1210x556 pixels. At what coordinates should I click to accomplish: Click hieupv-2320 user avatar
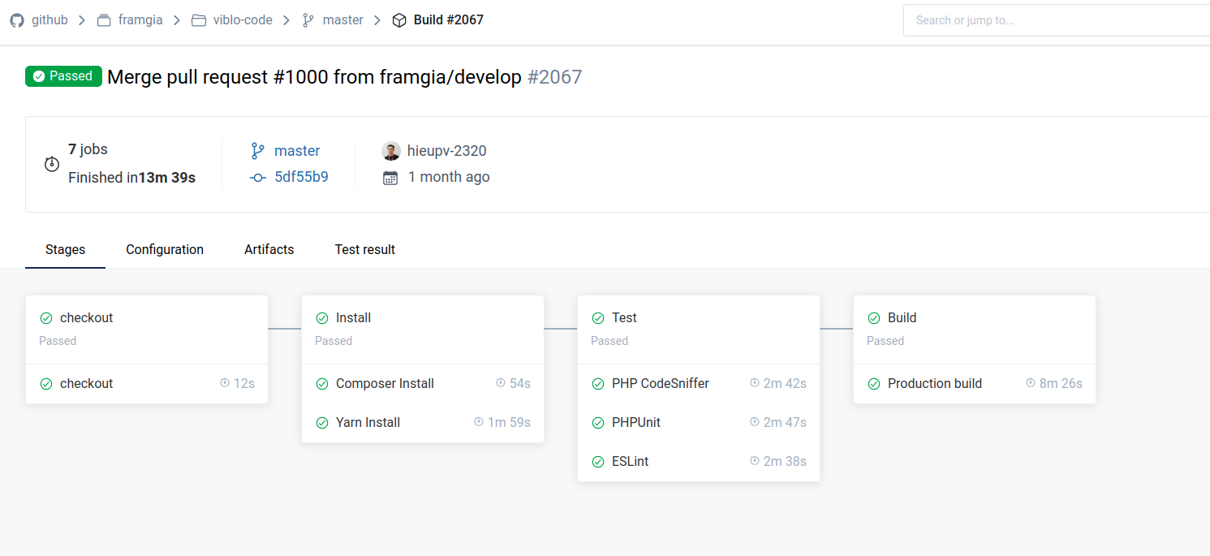tap(391, 151)
